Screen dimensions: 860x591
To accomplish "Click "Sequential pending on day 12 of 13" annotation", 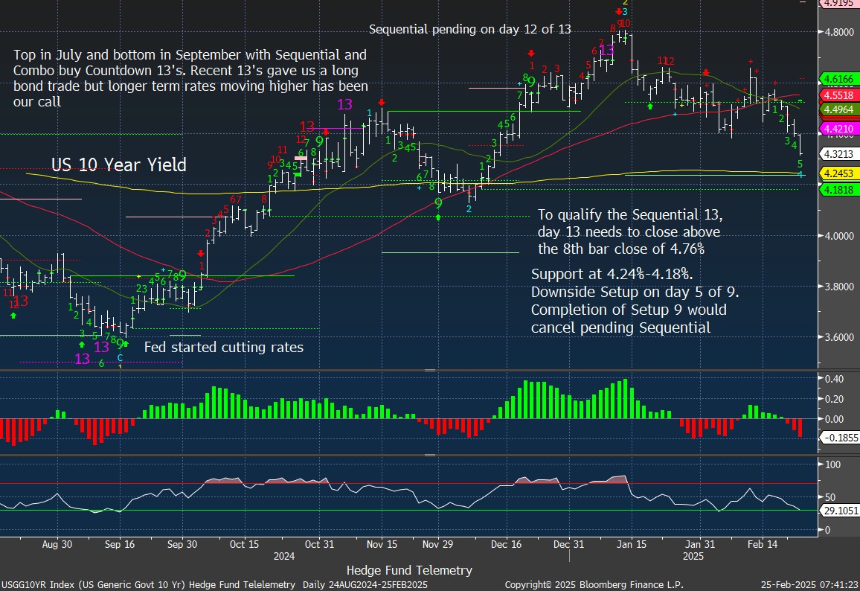I will point(470,29).
